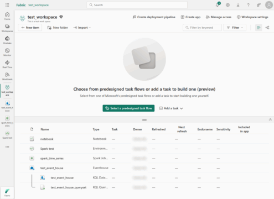This screenshot has width=274, height=199.
Task: Click the file type icon column header
Action: tap(32, 129)
